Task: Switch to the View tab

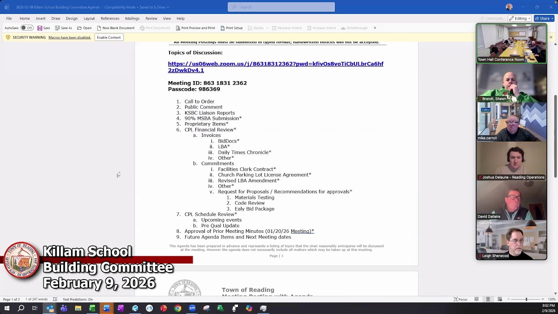Action: point(167,18)
